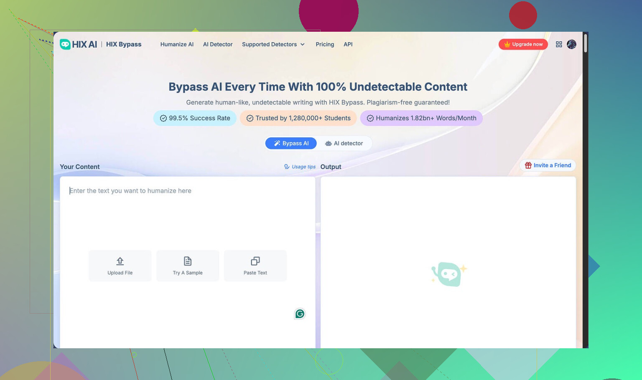Open the AI Detector nav item
This screenshot has height=380, width=642.
[218, 44]
